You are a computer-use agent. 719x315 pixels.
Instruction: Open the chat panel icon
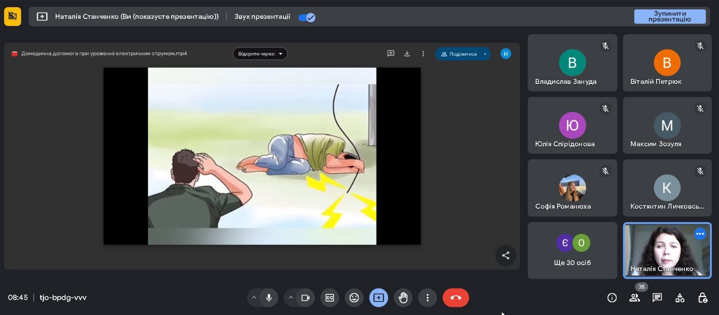point(657,297)
